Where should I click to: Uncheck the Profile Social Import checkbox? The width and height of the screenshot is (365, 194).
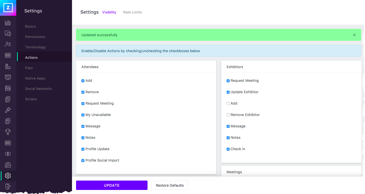coord(83,161)
